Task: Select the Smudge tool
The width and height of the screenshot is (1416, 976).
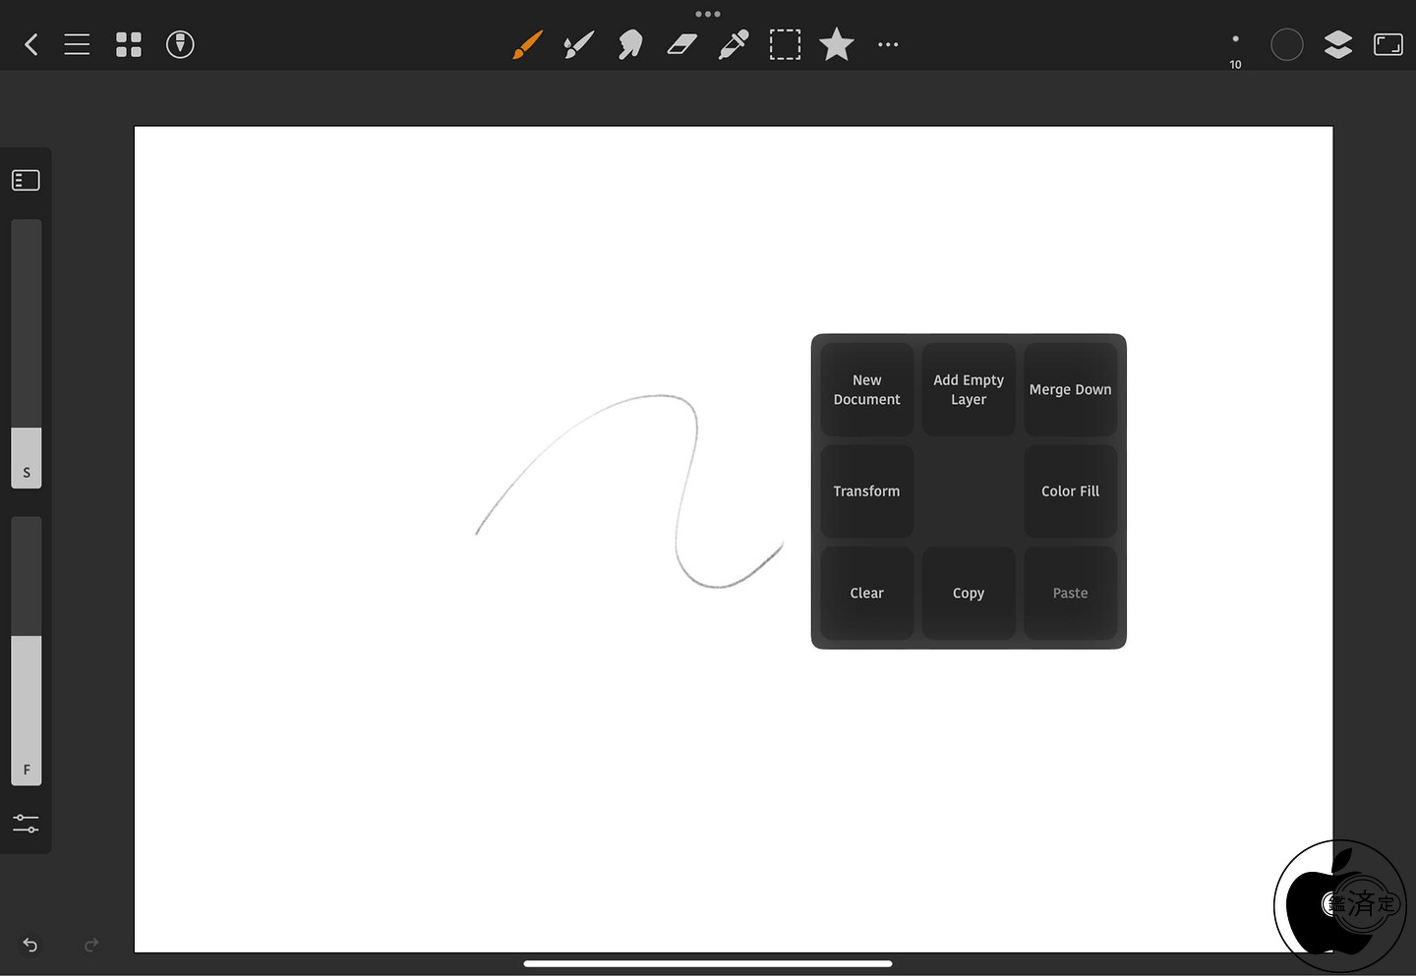Action: click(x=630, y=44)
